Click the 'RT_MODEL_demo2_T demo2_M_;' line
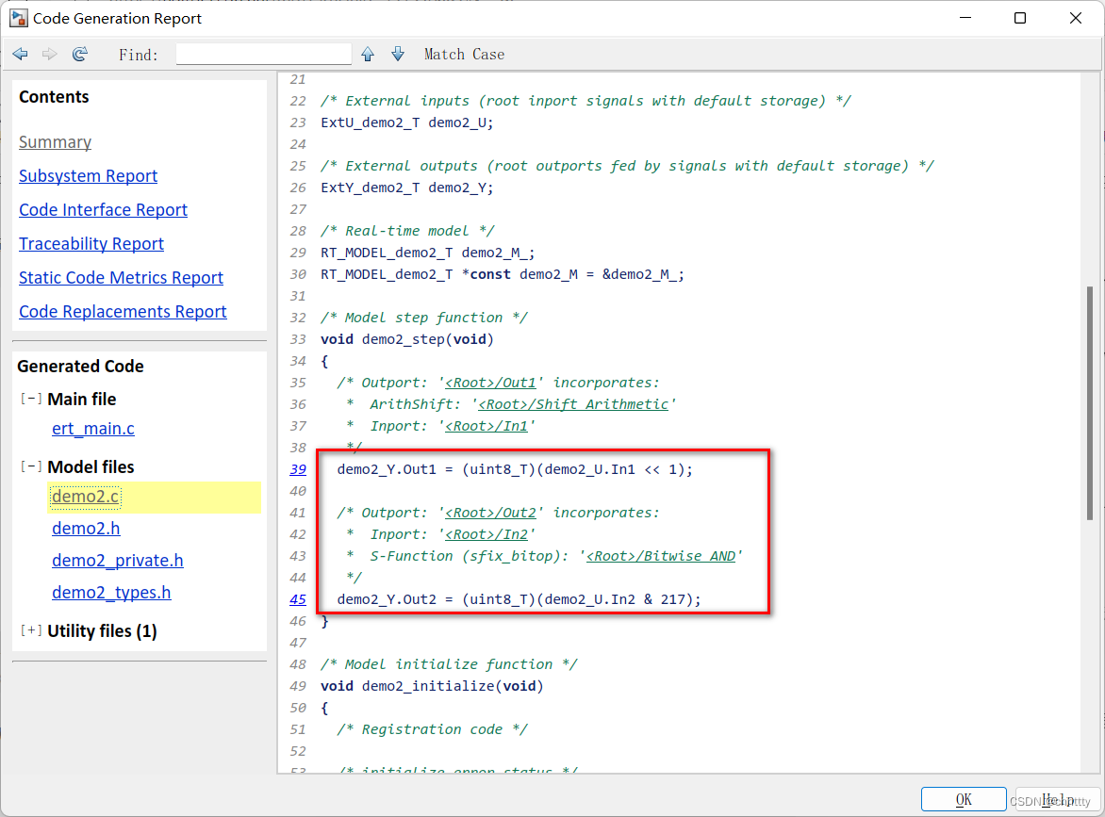 428,253
